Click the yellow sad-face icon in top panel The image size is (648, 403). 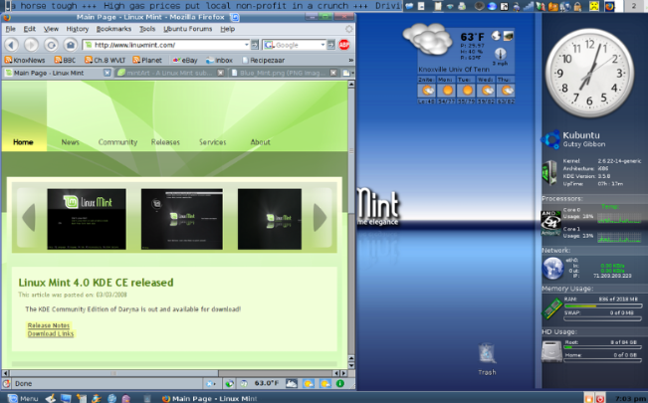tap(594, 6)
